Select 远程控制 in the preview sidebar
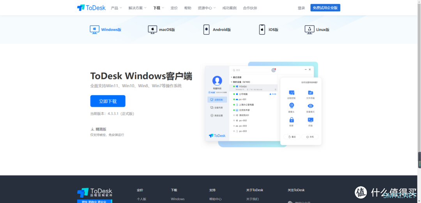Screen dimensions: 421x203 pyautogui.click(x=217, y=100)
